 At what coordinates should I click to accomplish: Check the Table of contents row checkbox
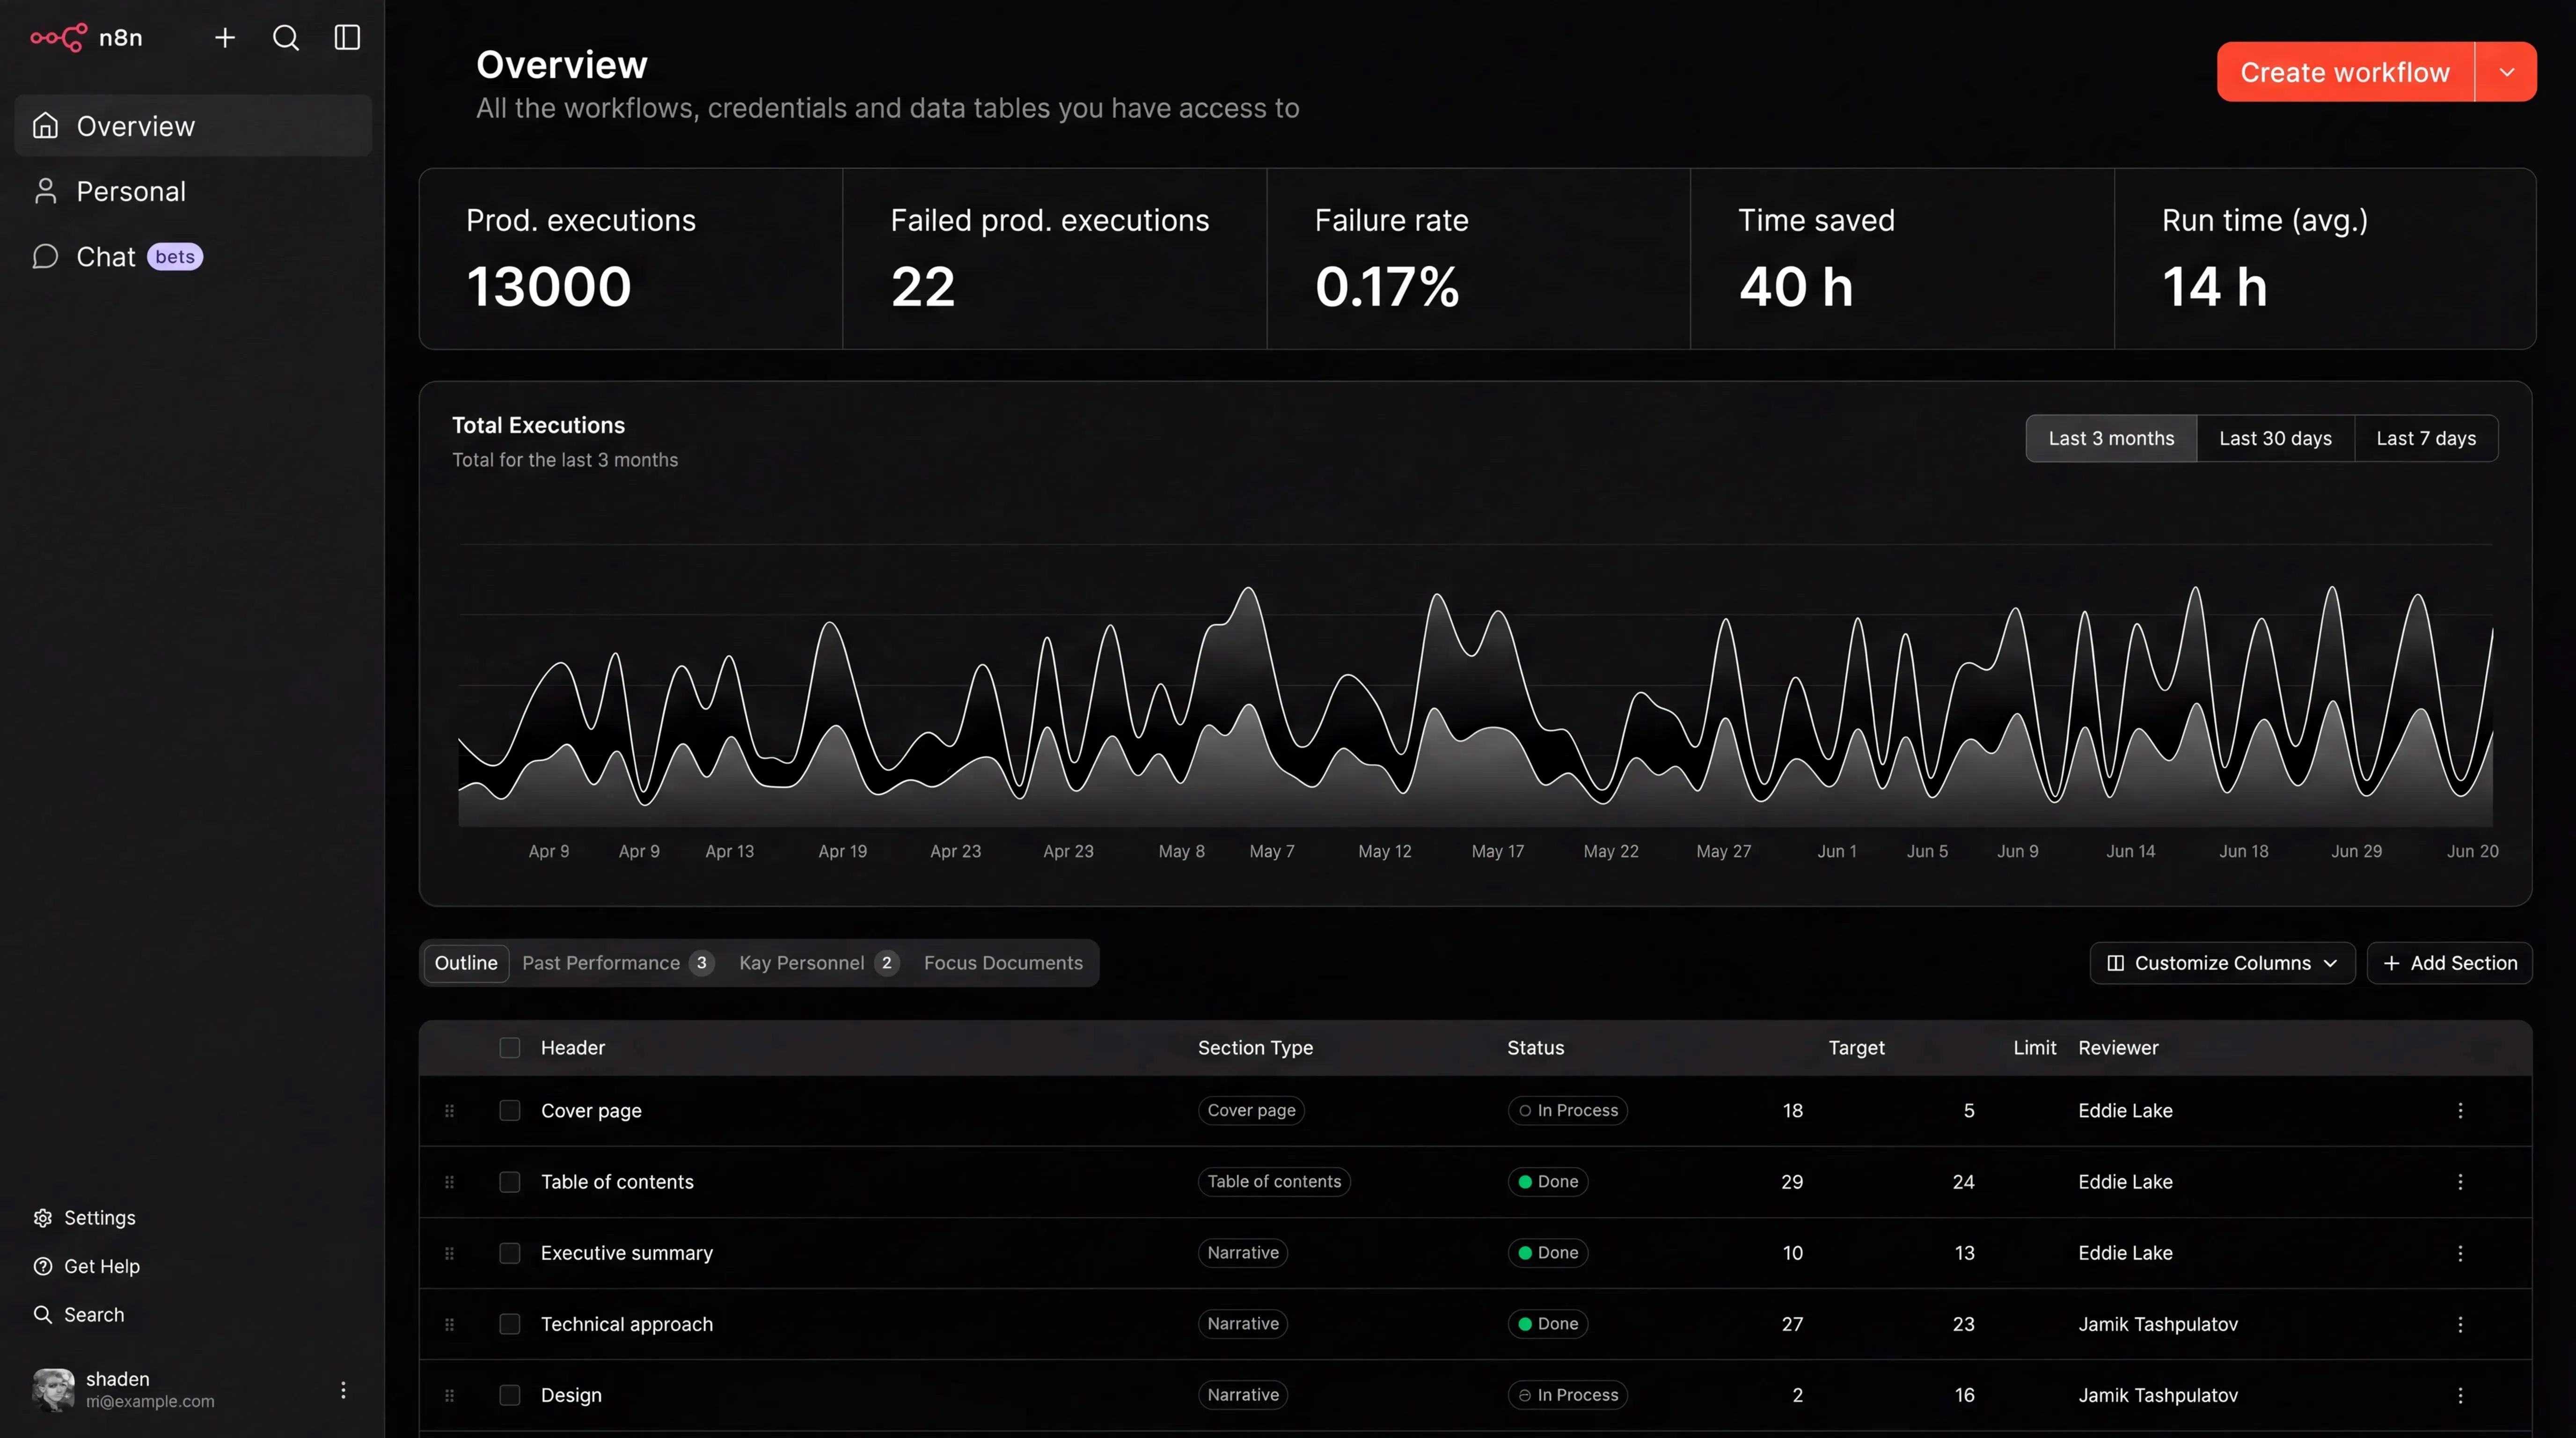[x=509, y=1182]
